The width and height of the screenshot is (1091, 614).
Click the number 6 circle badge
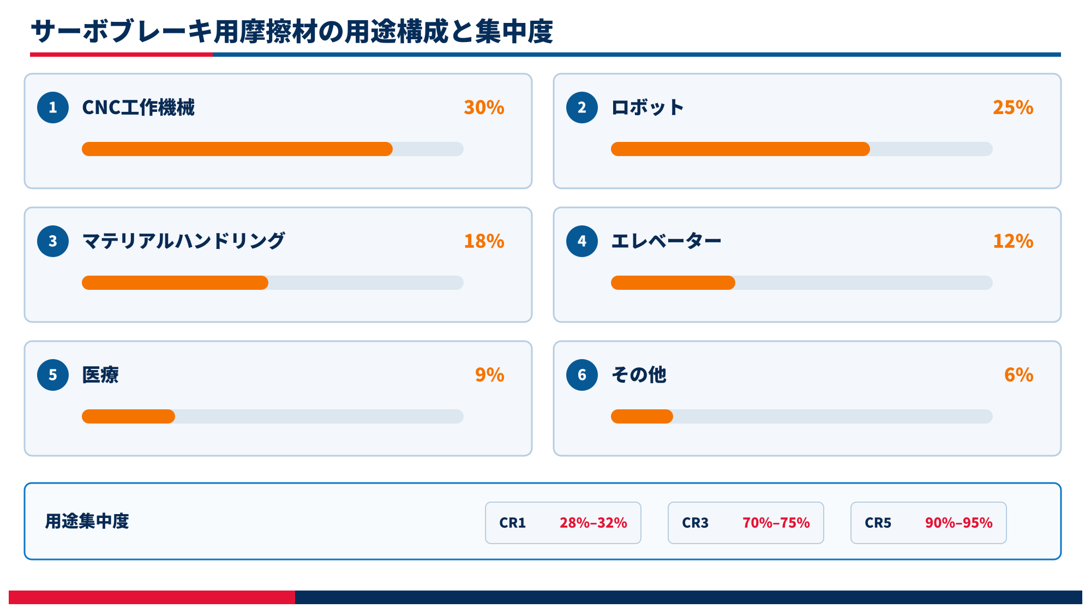pos(582,375)
